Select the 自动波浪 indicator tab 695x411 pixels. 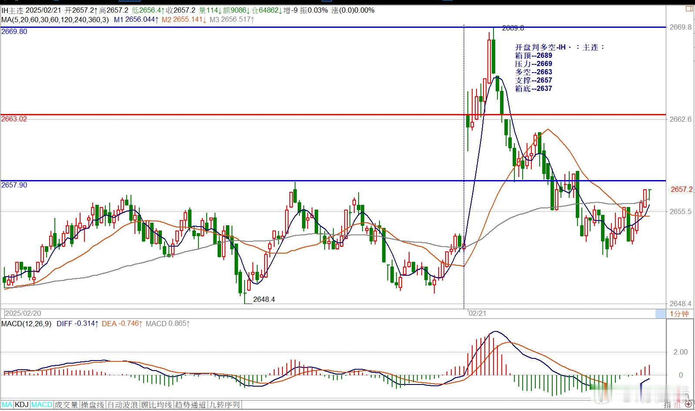coord(123,405)
